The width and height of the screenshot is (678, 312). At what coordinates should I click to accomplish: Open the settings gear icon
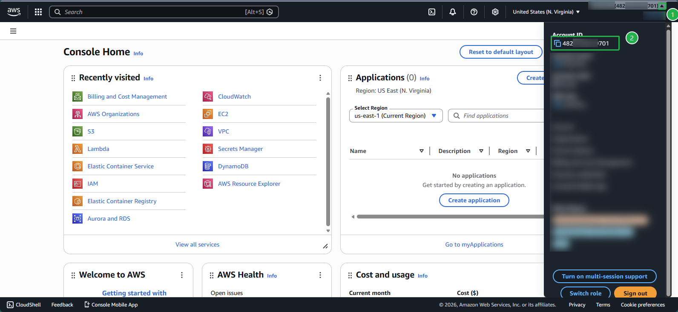[x=495, y=12]
